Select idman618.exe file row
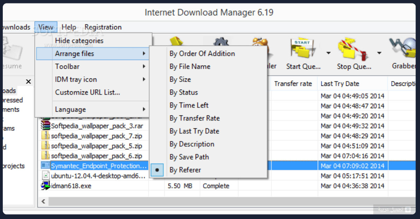This screenshot has height=219, width=420. 71,186
